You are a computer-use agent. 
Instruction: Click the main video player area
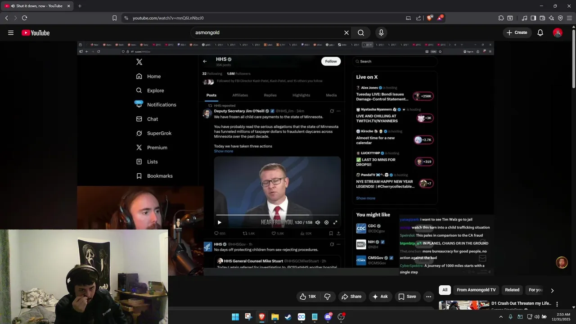285,158
